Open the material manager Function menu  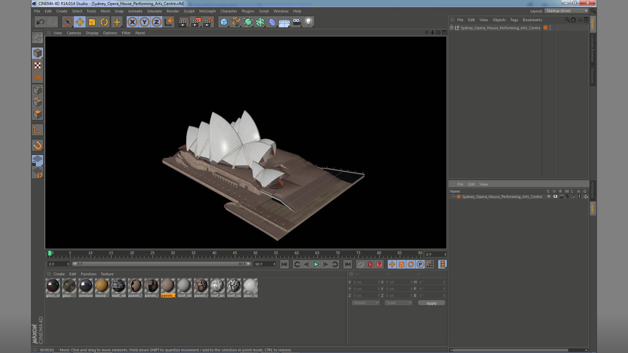88,274
